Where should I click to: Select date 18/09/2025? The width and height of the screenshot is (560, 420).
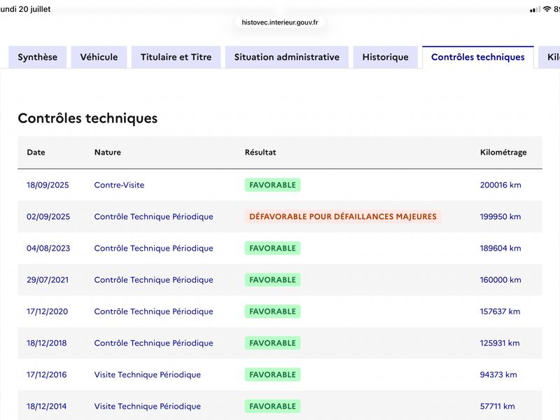(48, 185)
